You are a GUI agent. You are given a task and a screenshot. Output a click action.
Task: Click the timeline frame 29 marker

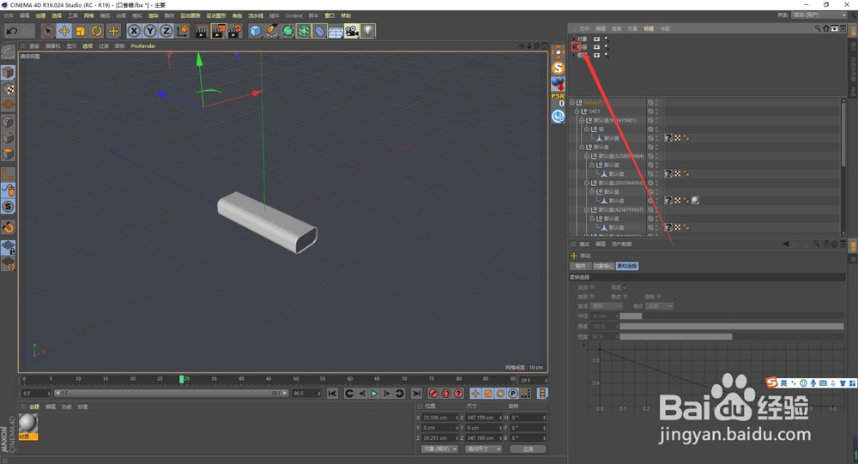[x=182, y=379]
